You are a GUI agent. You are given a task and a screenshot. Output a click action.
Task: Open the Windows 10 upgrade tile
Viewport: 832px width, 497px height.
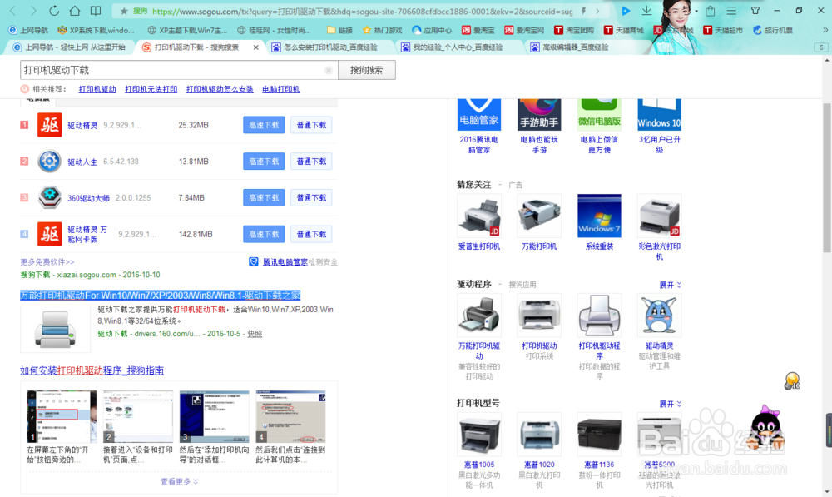coord(659,115)
